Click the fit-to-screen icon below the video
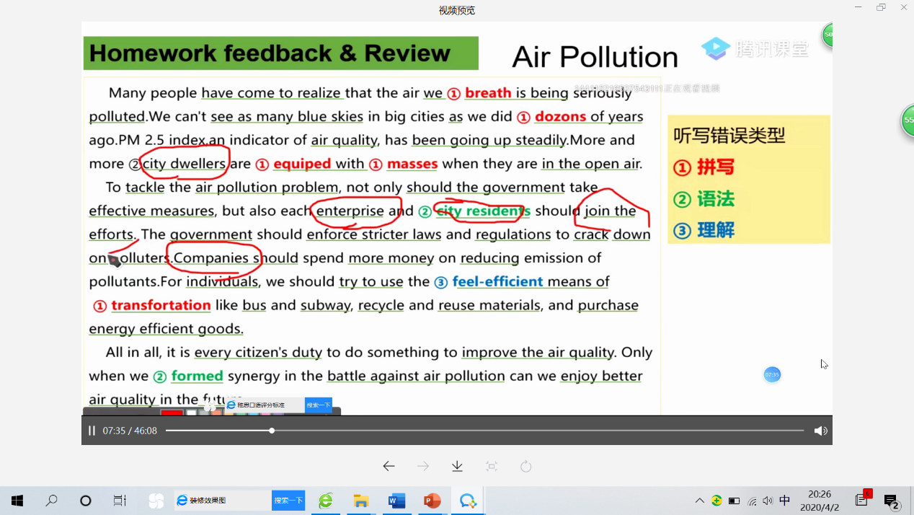 pyautogui.click(x=492, y=466)
